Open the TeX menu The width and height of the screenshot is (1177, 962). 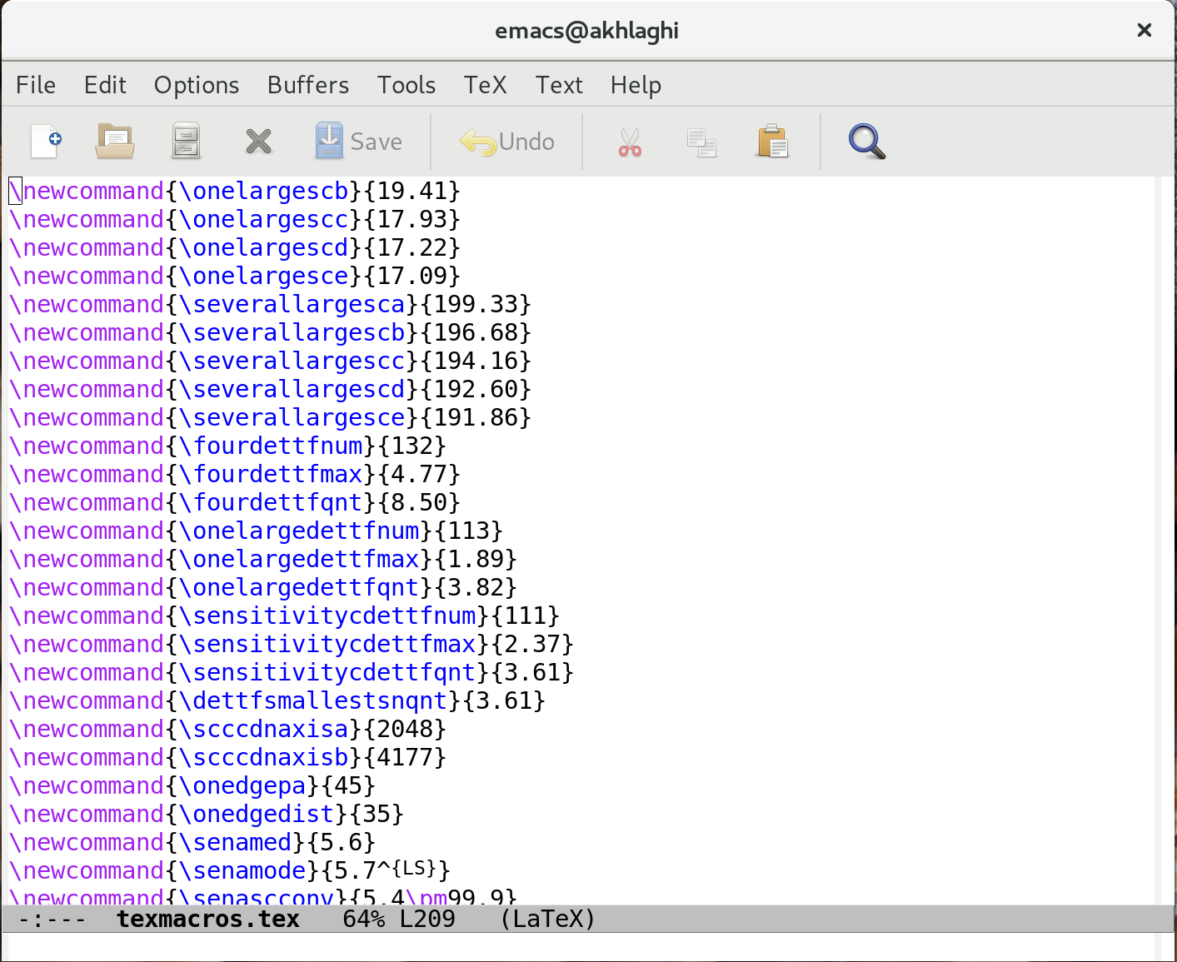485,85
